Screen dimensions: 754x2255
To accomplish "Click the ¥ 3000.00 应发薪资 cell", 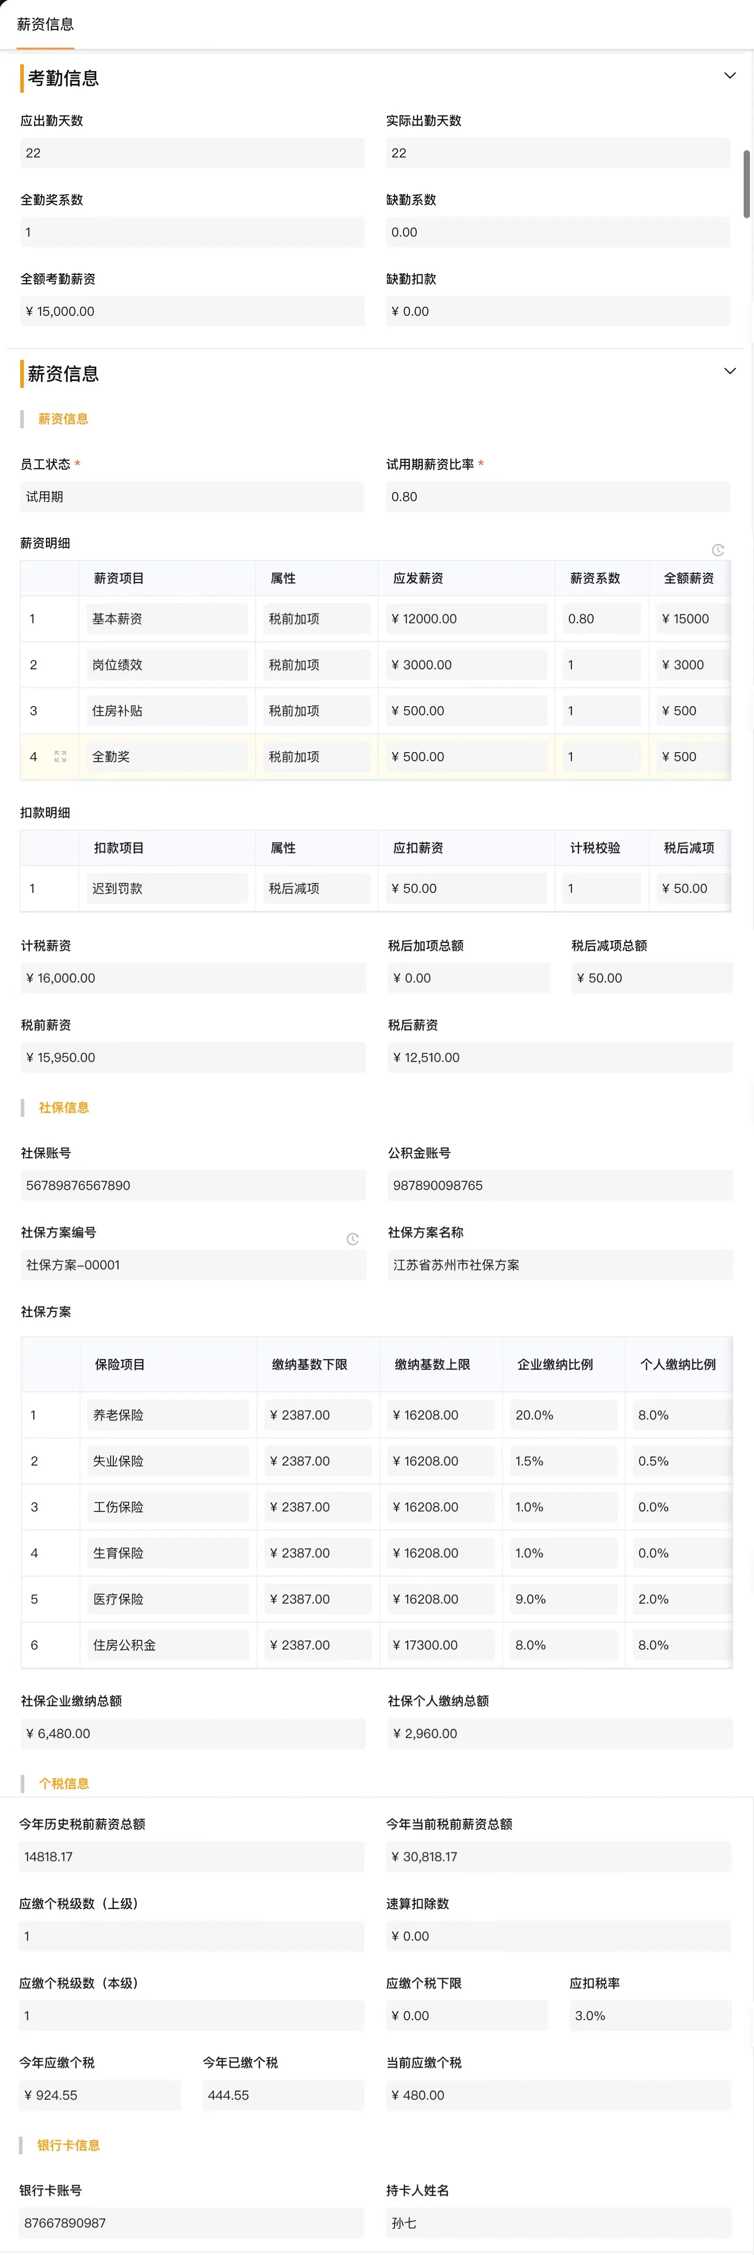I will pos(466,664).
